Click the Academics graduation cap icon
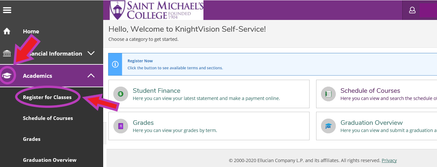Viewport: 437px width, 167px height. pyautogui.click(x=7, y=76)
